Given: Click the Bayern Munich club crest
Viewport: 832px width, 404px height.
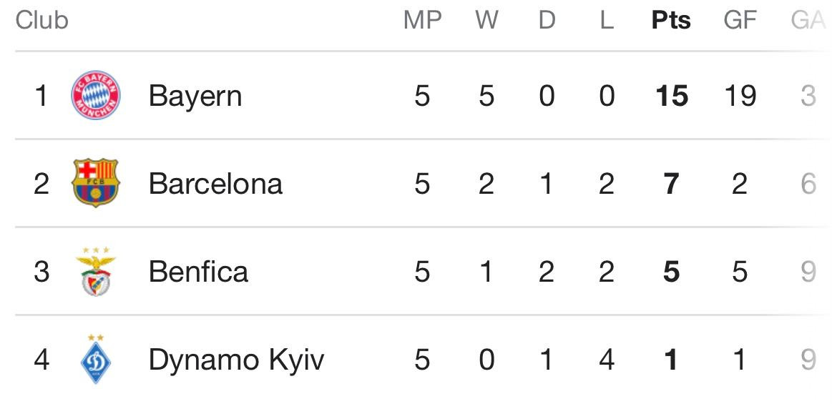Looking at the screenshot, I should tap(96, 96).
